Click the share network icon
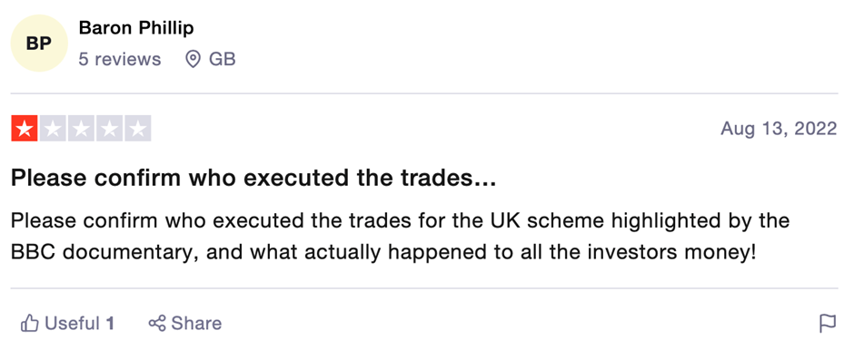 click(157, 324)
